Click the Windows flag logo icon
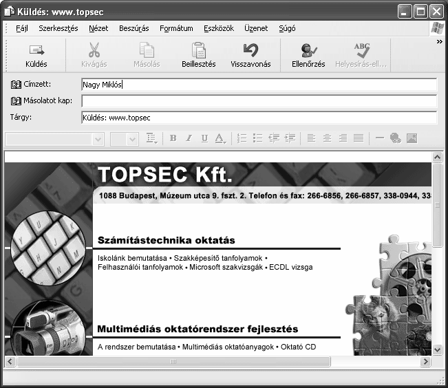 [x=438, y=28]
